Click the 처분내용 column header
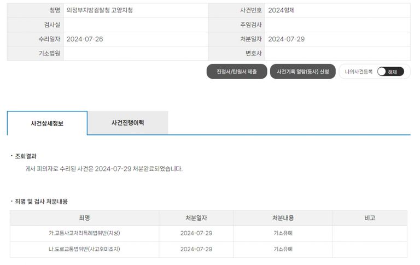420x265 pixels. point(283,218)
